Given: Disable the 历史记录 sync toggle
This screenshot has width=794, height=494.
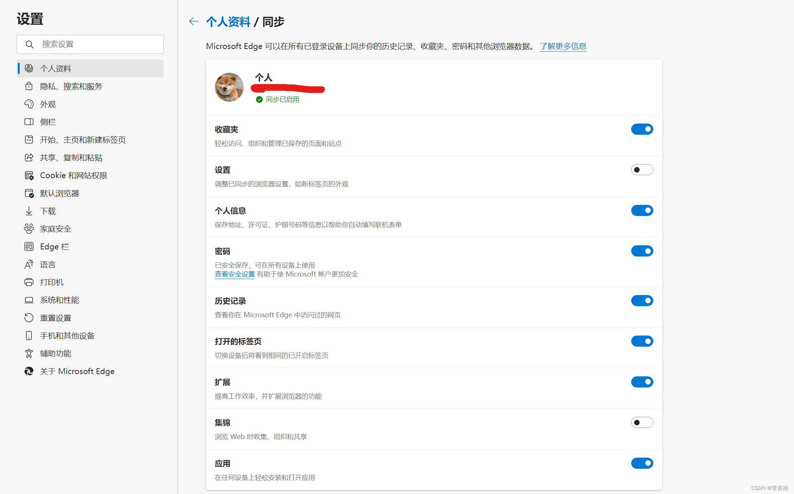Looking at the screenshot, I should [642, 301].
